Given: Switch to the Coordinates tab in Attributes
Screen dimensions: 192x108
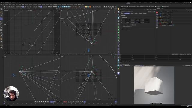Looking at the screenshot, I should 127,13.
